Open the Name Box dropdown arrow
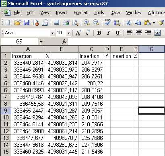165x156 pixels. click(x=41, y=42)
